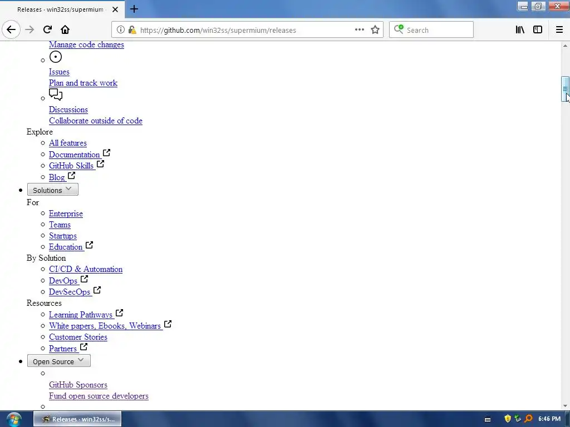Open the Blog link

pyautogui.click(x=57, y=177)
